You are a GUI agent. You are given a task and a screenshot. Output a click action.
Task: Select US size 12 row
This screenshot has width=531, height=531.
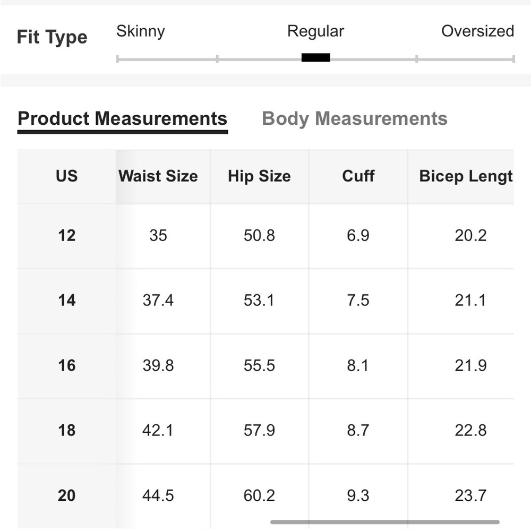coord(265,236)
